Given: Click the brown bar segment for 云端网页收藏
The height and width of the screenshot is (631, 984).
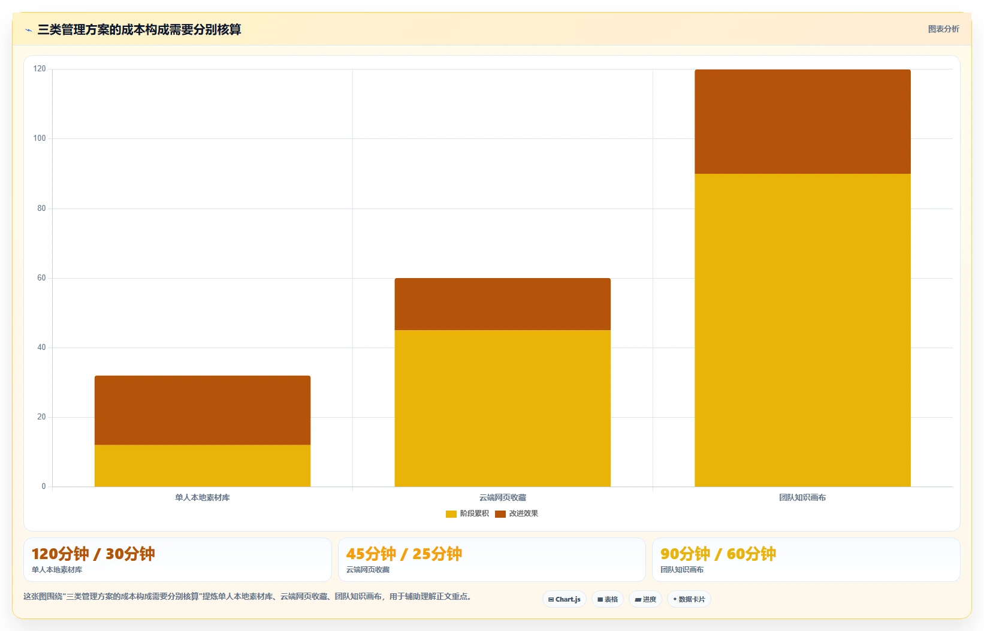Looking at the screenshot, I should click(502, 304).
